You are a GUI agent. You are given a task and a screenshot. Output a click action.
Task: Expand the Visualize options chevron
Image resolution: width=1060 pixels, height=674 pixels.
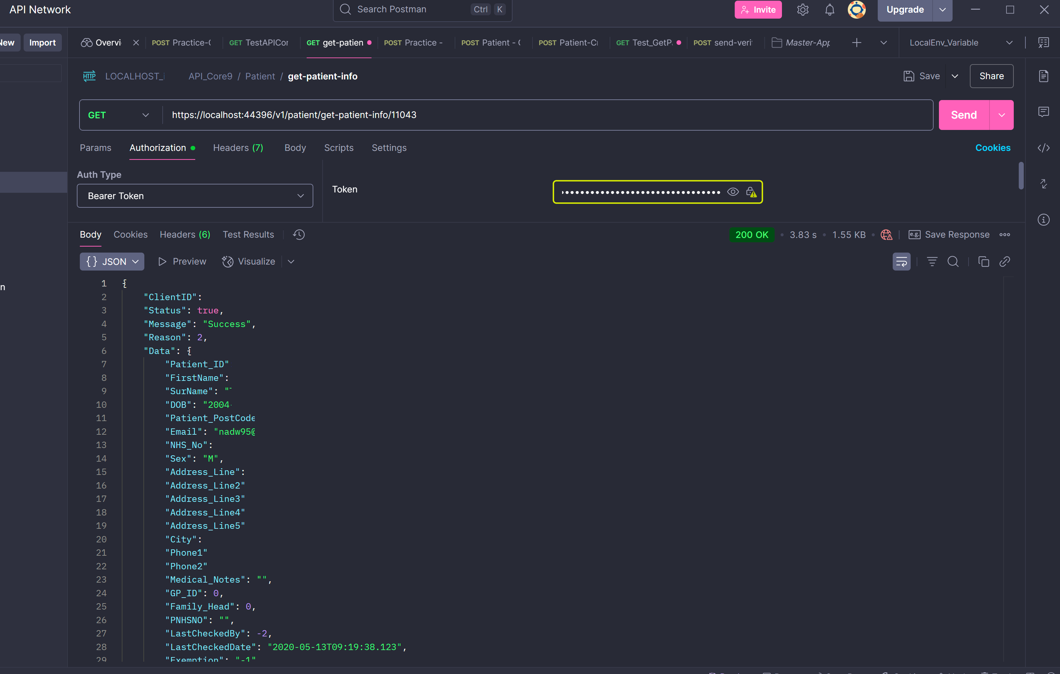tap(291, 261)
